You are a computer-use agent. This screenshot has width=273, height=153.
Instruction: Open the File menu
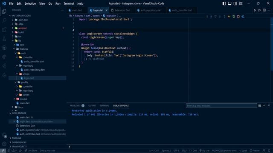[11, 3]
